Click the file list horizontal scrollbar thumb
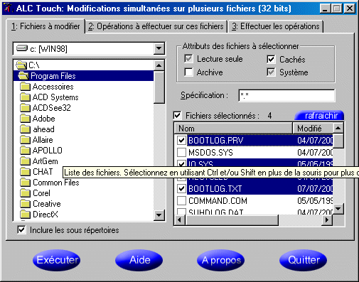359x282 pixels. pyautogui.click(x=232, y=220)
